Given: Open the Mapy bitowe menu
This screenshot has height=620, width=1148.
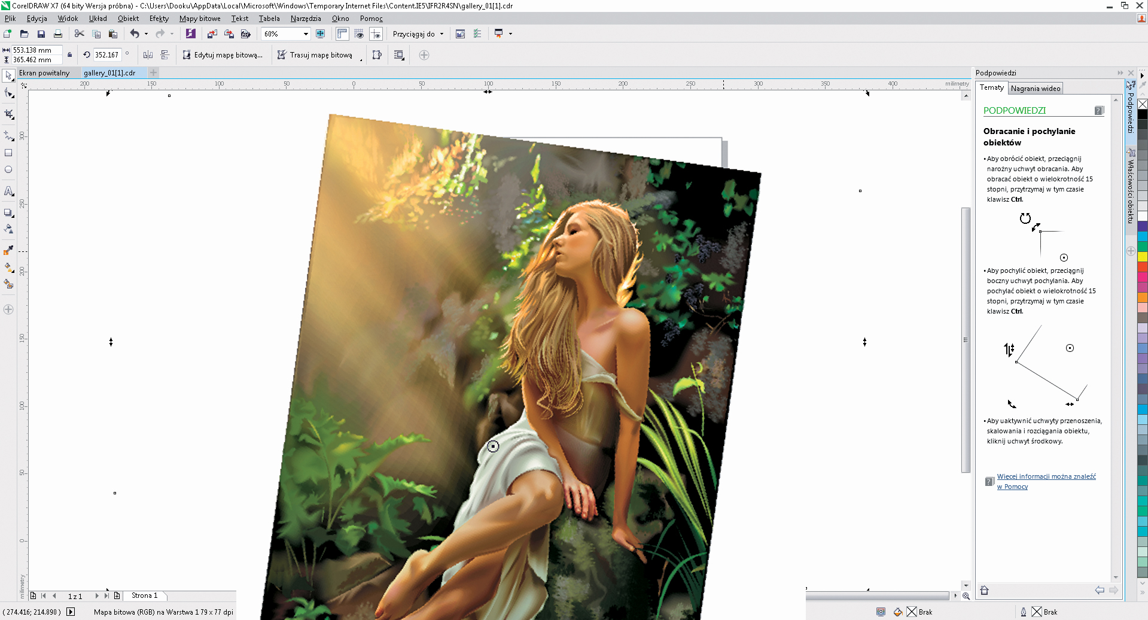Looking at the screenshot, I should click(x=200, y=19).
